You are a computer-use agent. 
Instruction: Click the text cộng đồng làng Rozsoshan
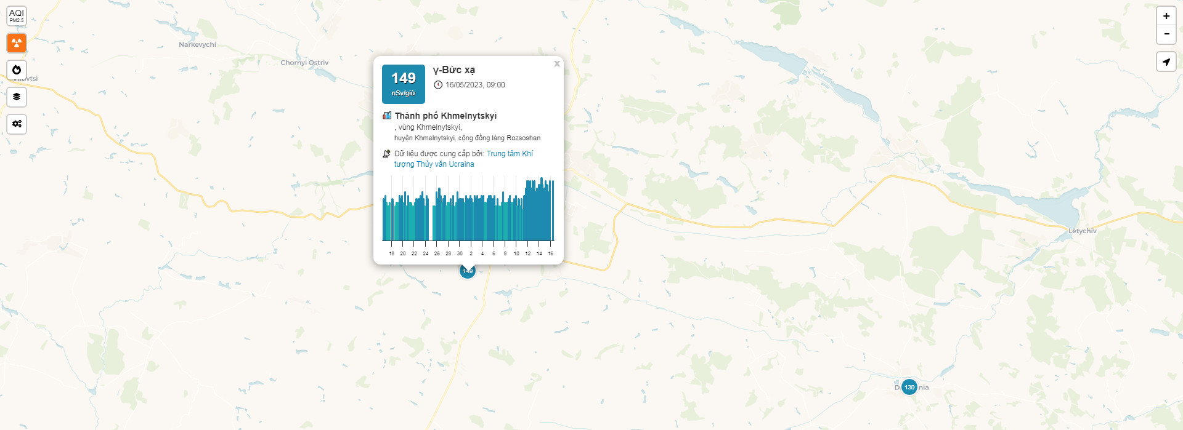point(499,138)
